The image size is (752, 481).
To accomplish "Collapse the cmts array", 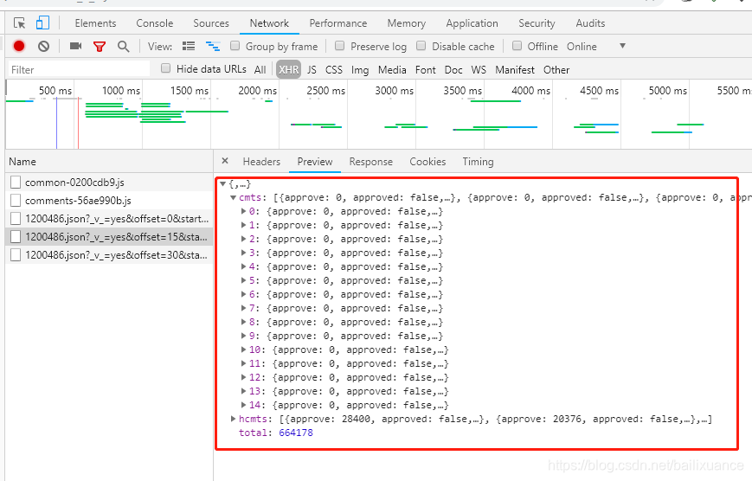I will 233,197.
